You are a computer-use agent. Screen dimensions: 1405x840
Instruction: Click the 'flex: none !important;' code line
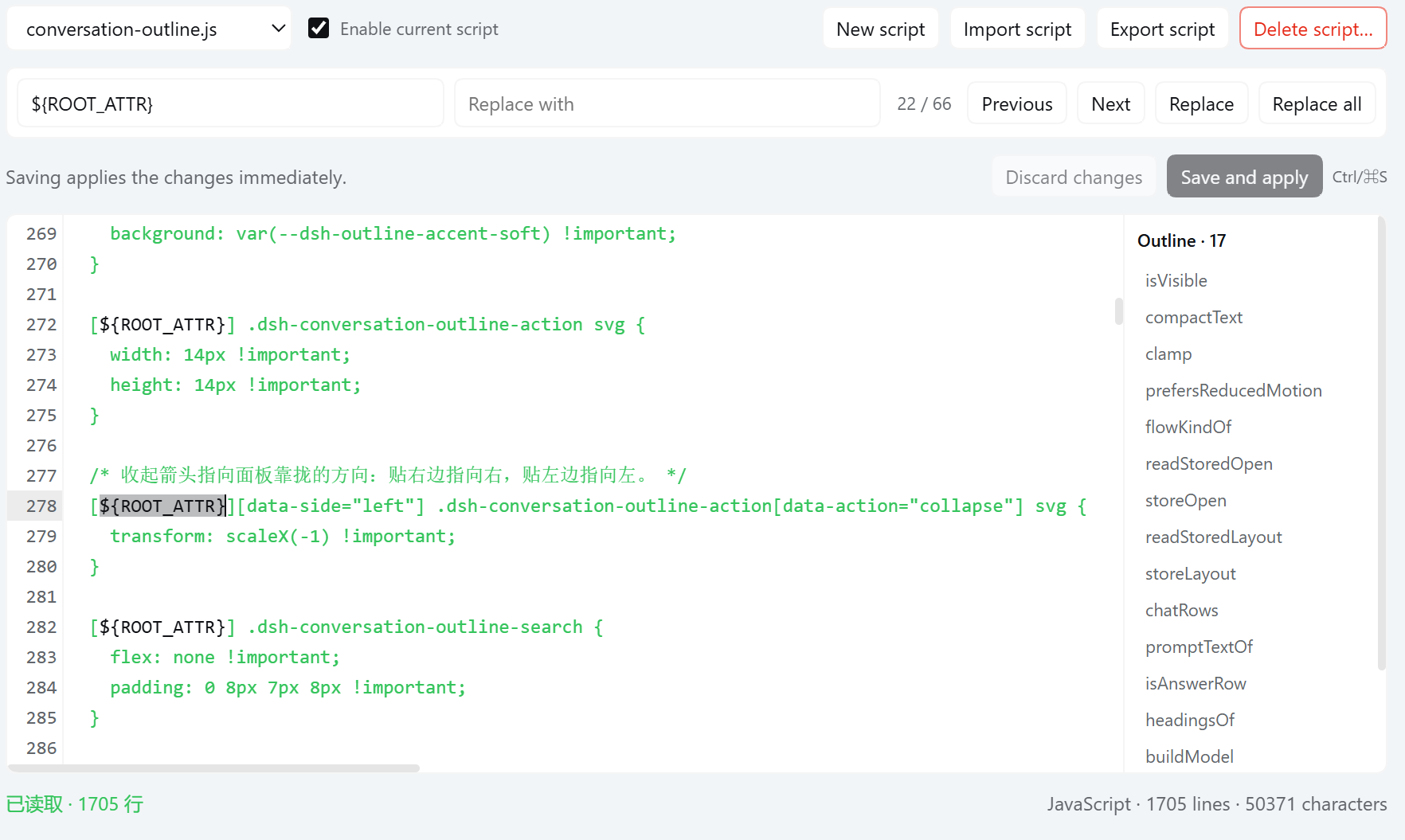click(225, 657)
